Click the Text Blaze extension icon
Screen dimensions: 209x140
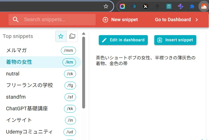[x=204, y=6]
